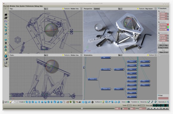The height and width of the screenshot is (114, 173).
Task: Open Hidden line mode dropdown in Front viewport
Action: coord(75,55)
